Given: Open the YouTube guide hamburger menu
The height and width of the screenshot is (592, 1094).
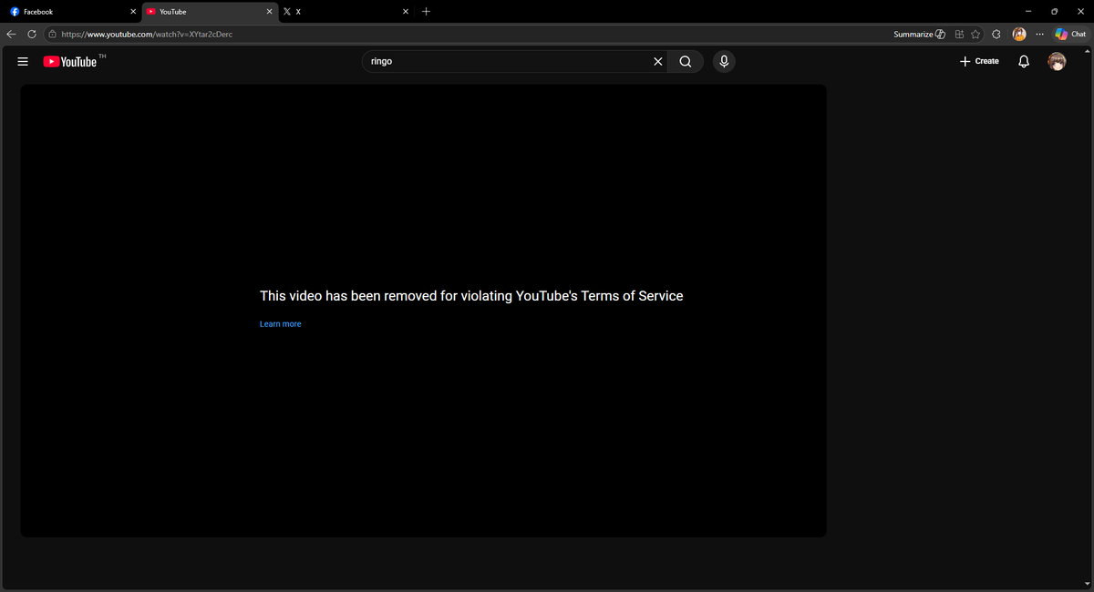Looking at the screenshot, I should (23, 61).
